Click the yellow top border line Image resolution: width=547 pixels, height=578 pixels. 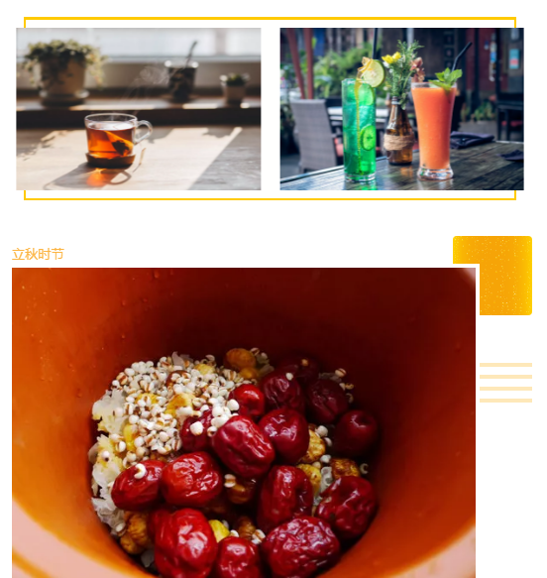point(270,18)
